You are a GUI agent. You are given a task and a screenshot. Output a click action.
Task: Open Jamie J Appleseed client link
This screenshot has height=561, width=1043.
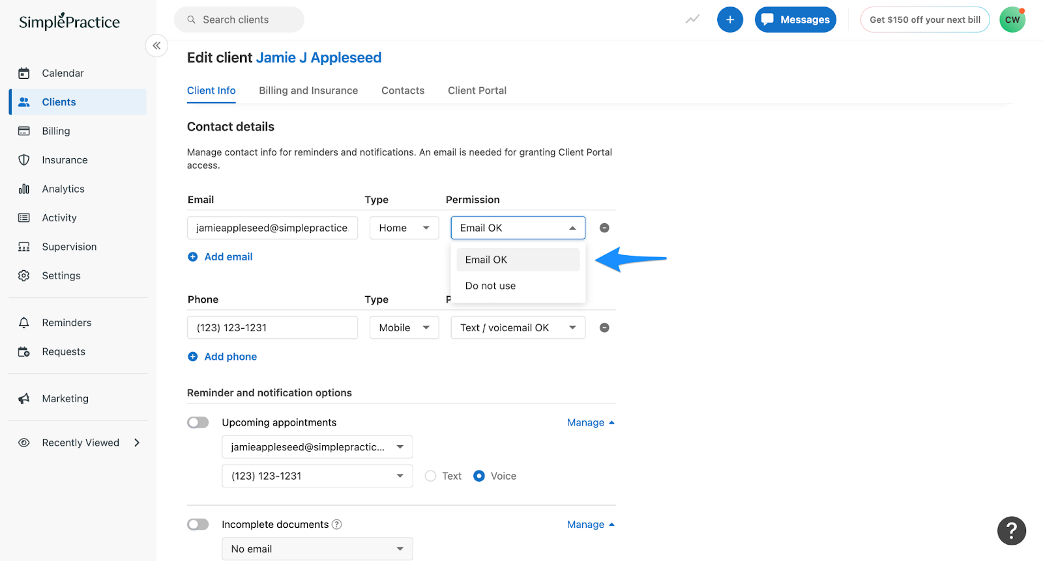coord(319,58)
